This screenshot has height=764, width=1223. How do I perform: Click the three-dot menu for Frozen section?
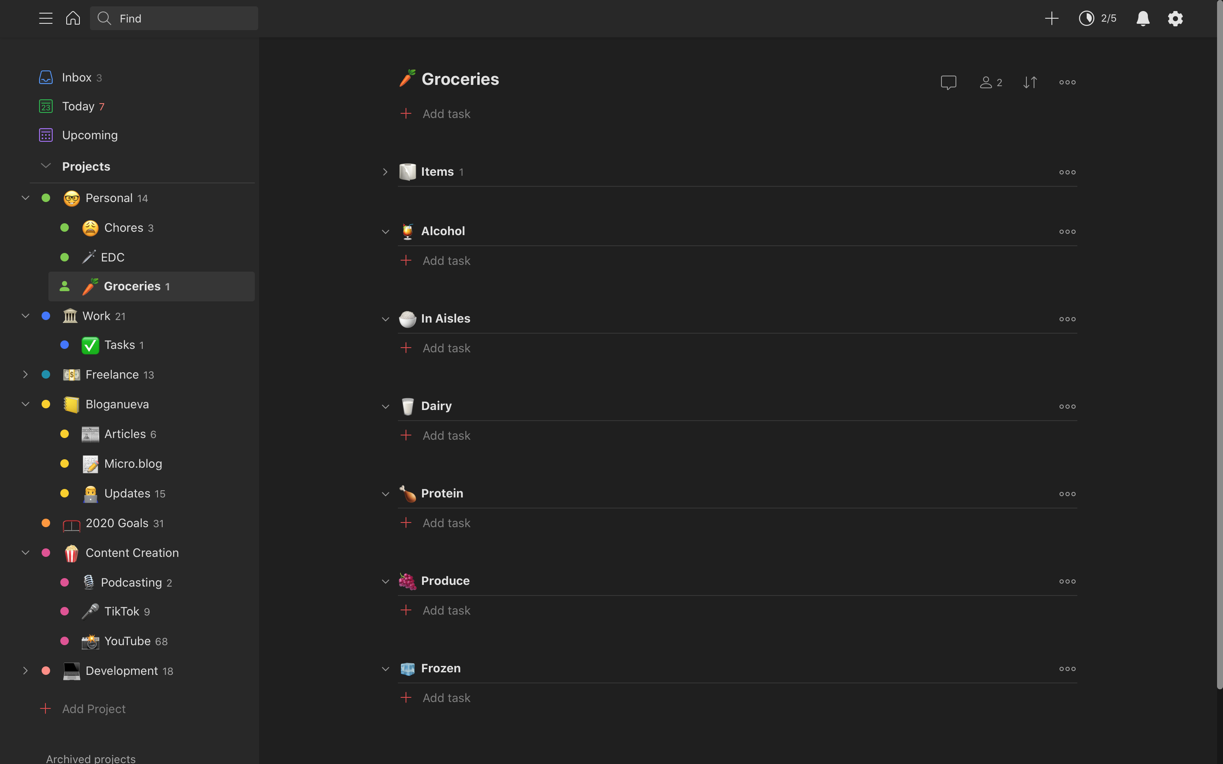click(x=1067, y=669)
